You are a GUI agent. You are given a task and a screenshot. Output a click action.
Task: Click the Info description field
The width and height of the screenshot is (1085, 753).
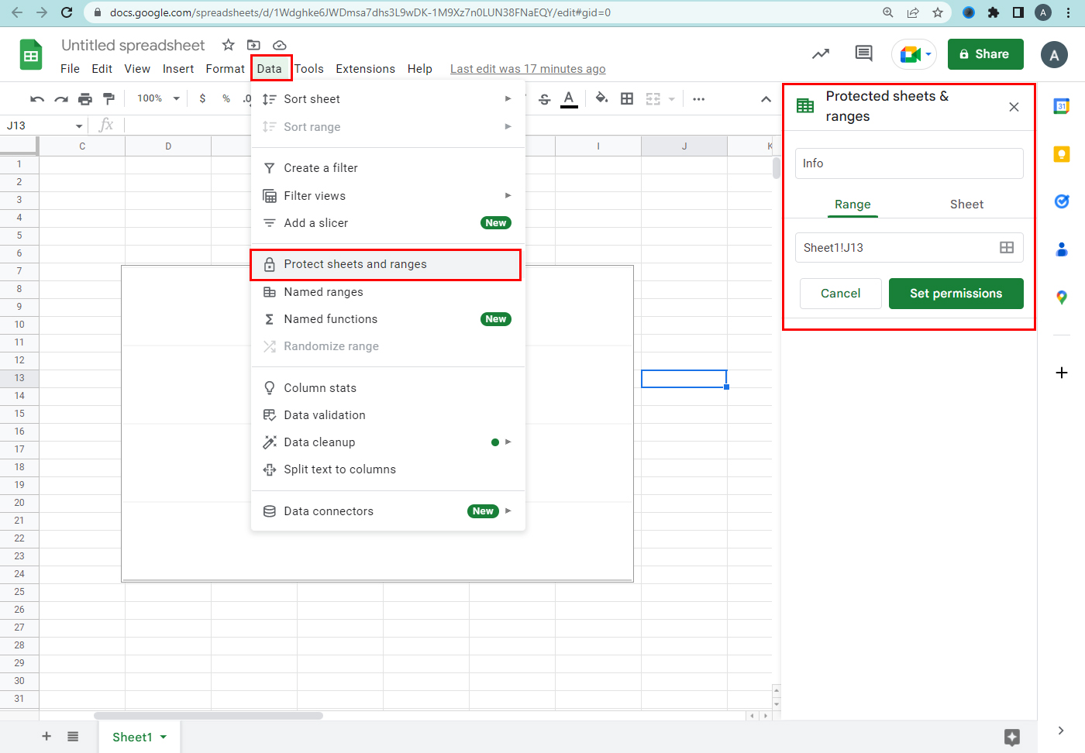[x=909, y=163]
